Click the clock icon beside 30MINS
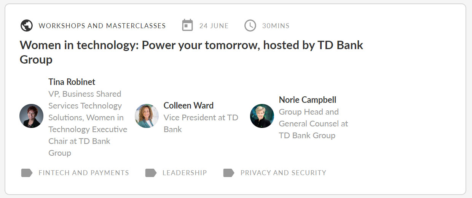Viewport: 472px width, 198px height. (250, 26)
